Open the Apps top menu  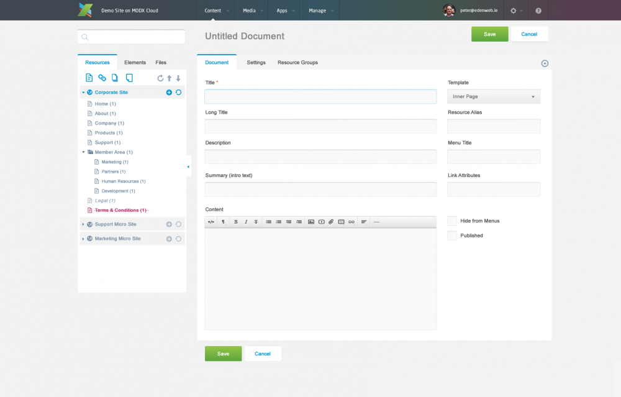[282, 11]
